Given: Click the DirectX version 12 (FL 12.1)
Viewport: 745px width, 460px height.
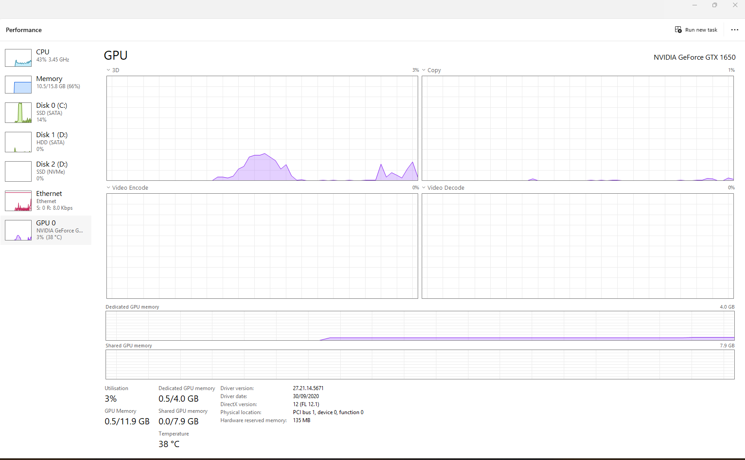Looking at the screenshot, I should (306, 404).
